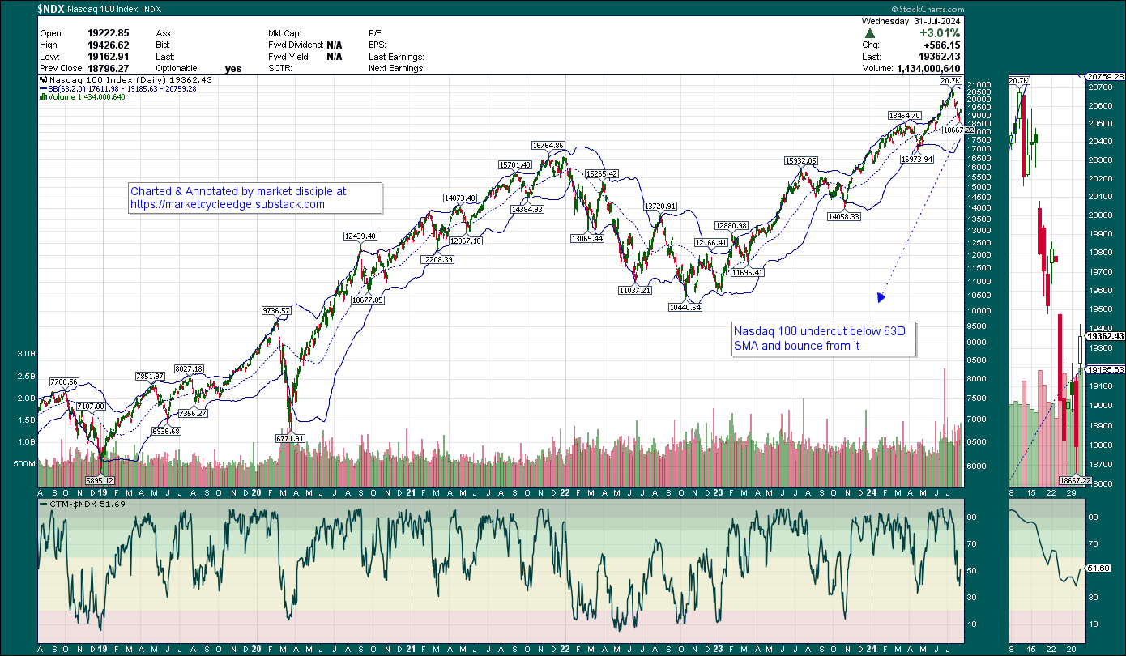Click the Chg value +566.15
Viewport: 1126px width, 656px height.
tap(940, 45)
